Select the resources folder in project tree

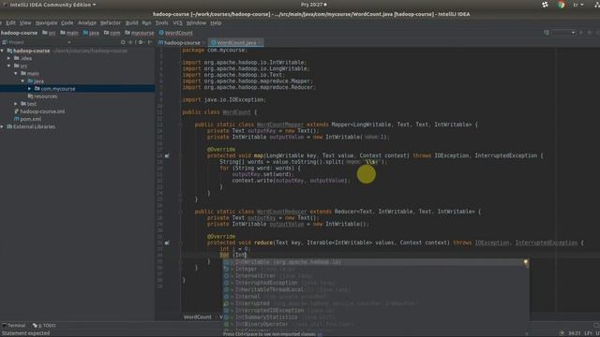pos(42,96)
